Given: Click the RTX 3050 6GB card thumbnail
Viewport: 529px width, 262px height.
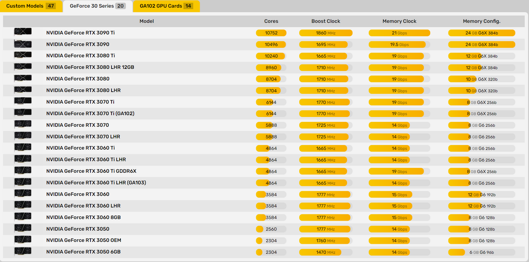Looking at the screenshot, I should (22, 251).
